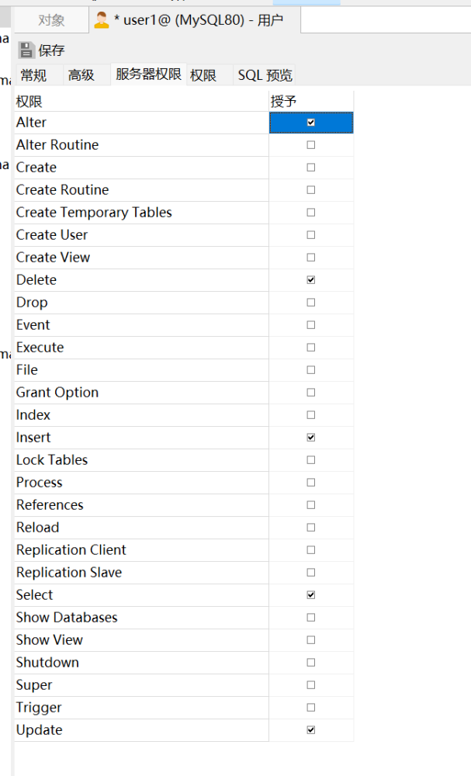Open the 常规 tab
Viewport: 471px width, 776px height.
click(x=33, y=75)
